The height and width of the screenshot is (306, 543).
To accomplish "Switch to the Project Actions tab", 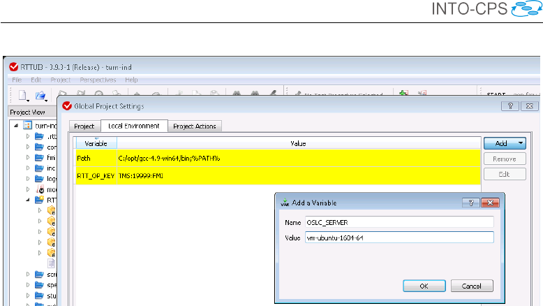I will click(195, 126).
